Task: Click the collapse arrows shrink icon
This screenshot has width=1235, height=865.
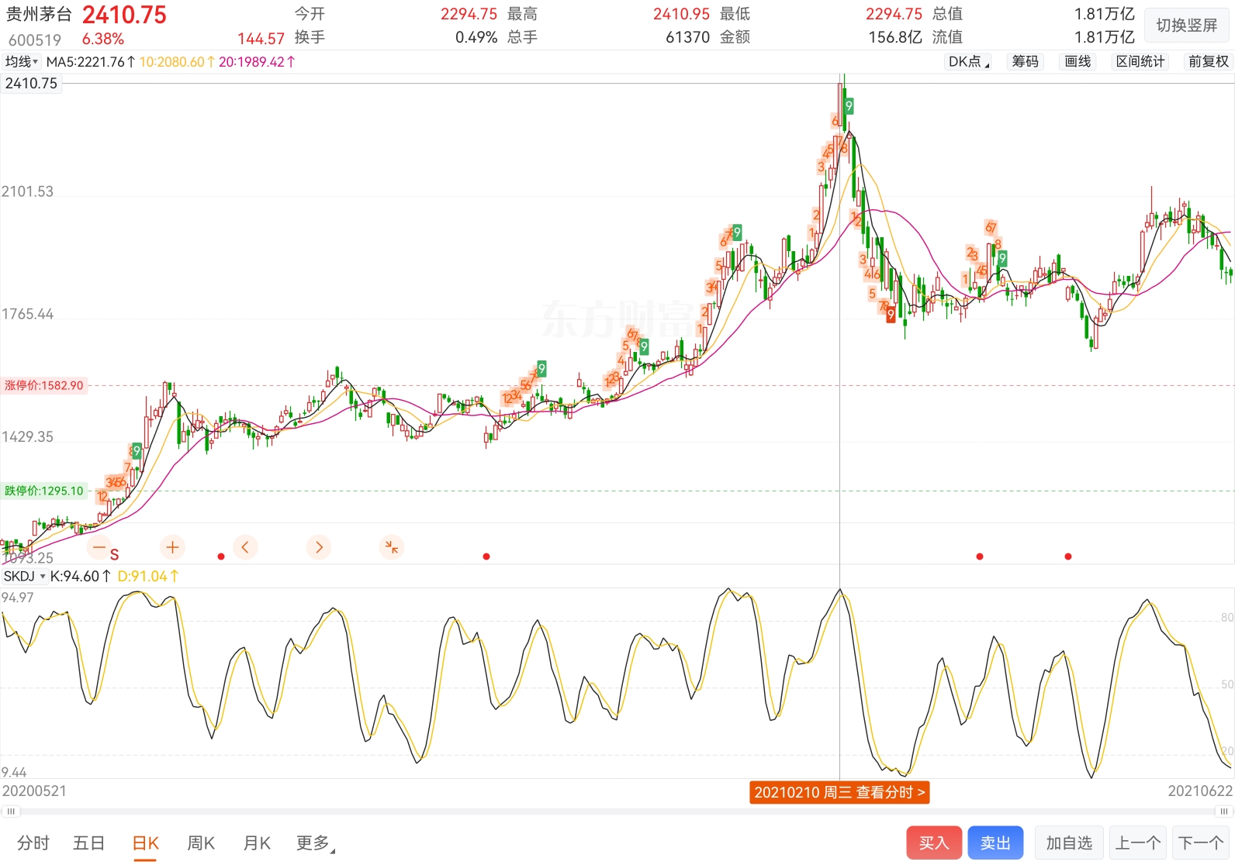Action: tap(392, 547)
